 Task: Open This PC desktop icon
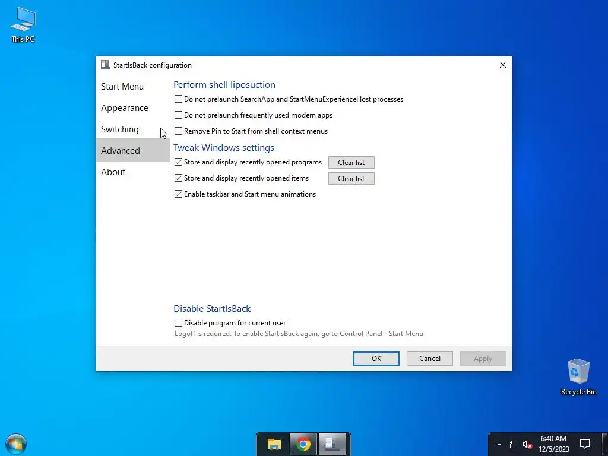coord(23,25)
